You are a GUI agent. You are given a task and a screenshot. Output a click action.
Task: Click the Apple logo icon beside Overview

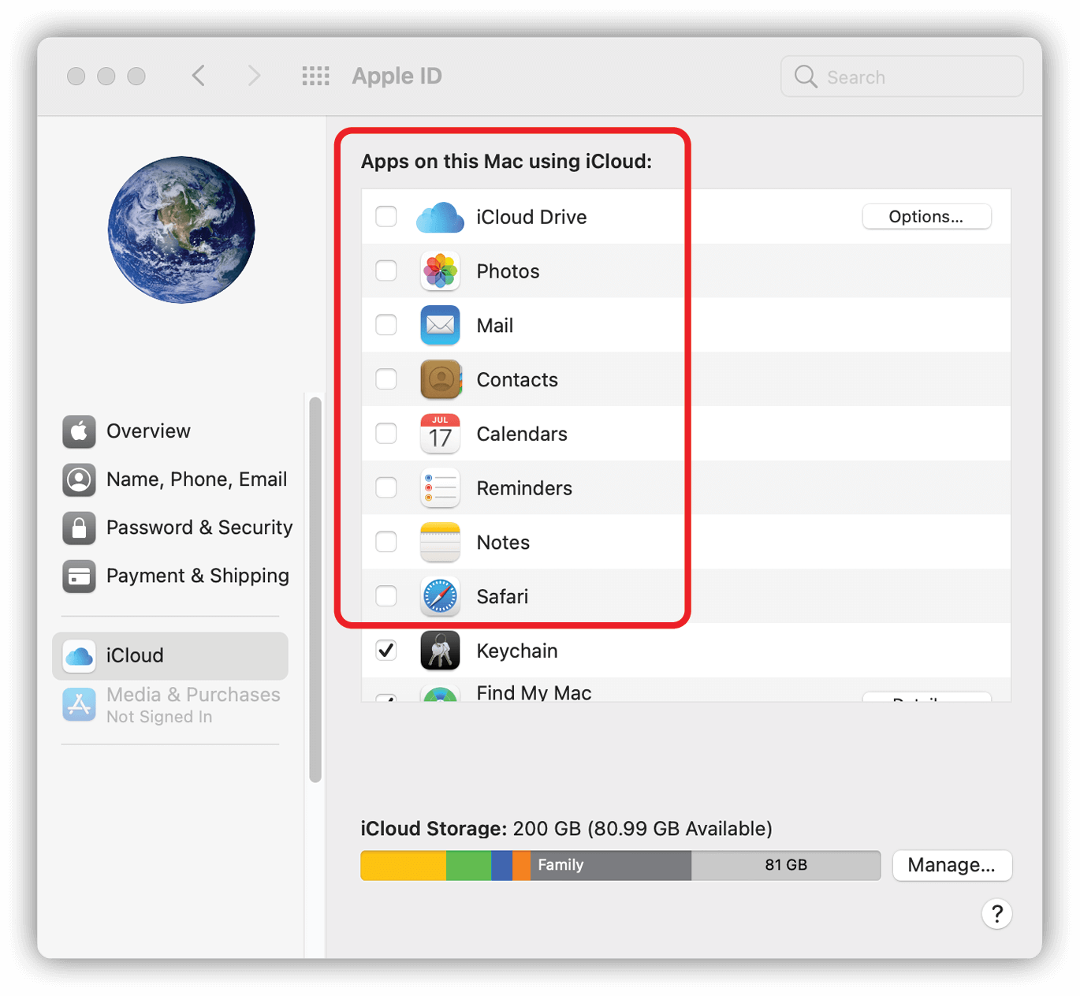(79, 431)
